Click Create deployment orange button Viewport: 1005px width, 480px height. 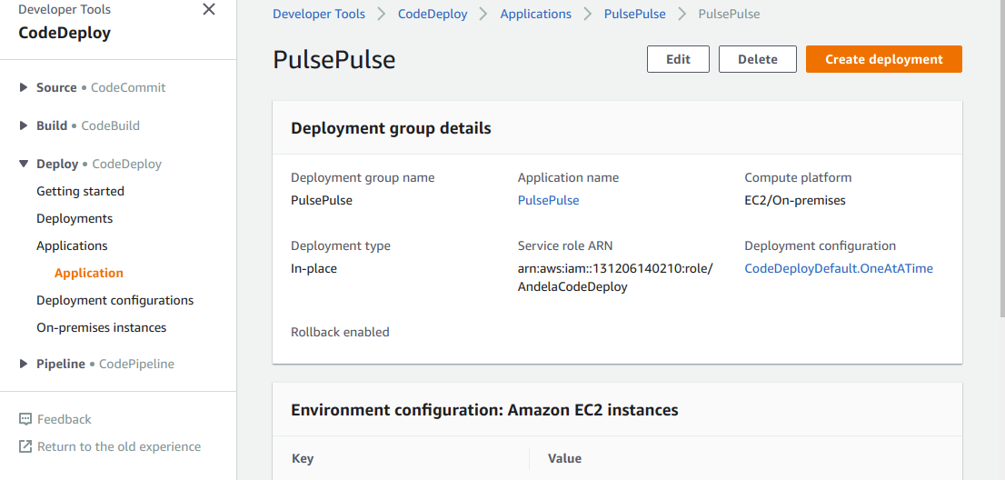[x=883, y=59]
